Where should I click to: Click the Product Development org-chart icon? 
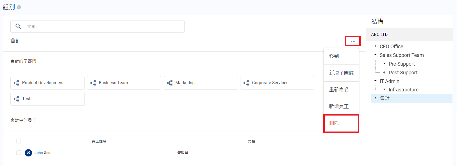tap(17, 83)
